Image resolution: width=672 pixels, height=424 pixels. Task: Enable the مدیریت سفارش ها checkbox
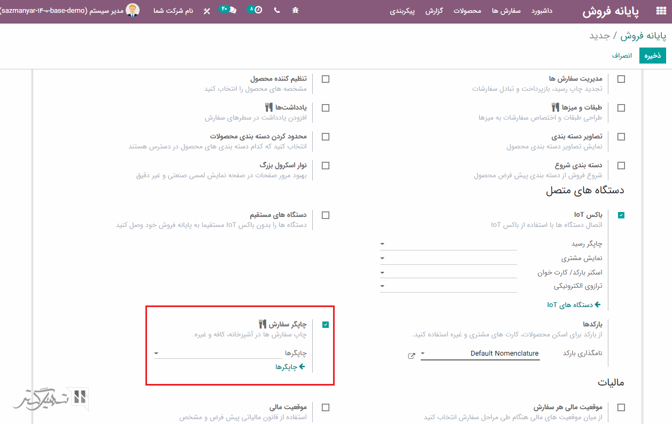(621, 79)
